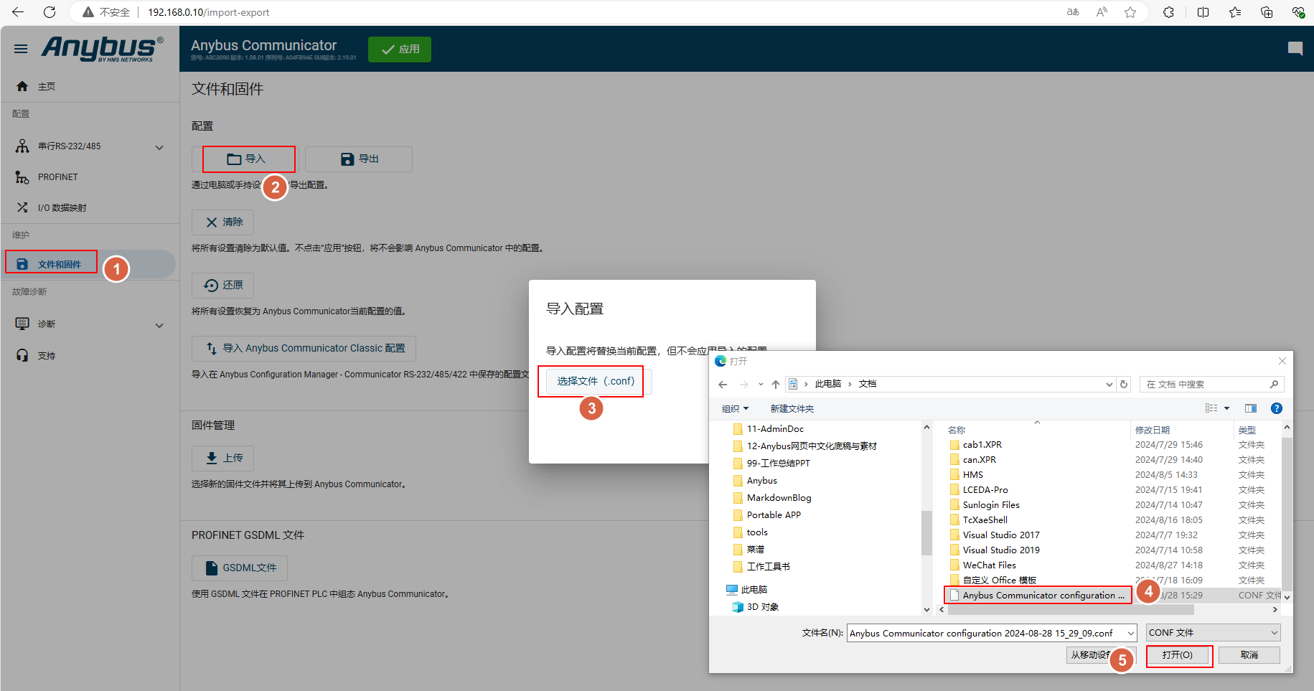Click the green 应用 apply button
The image size is (1314, 691).
(400, 49)
